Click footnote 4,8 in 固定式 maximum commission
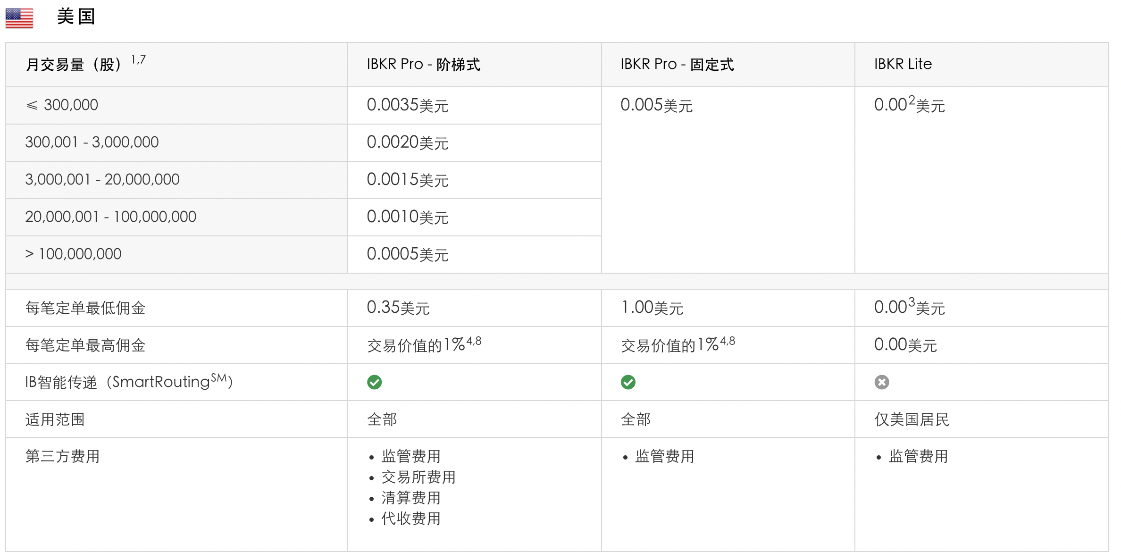Viewport: 1121px width, 552px height. tap(727, 341)
